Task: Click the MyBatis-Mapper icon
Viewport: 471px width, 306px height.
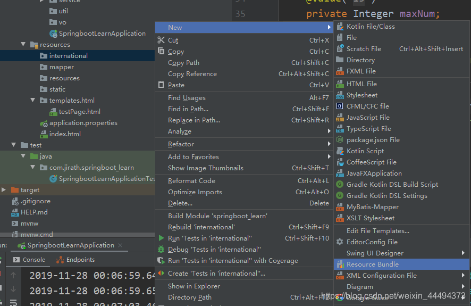Action: pyautogui.click(x=340, y=207)
